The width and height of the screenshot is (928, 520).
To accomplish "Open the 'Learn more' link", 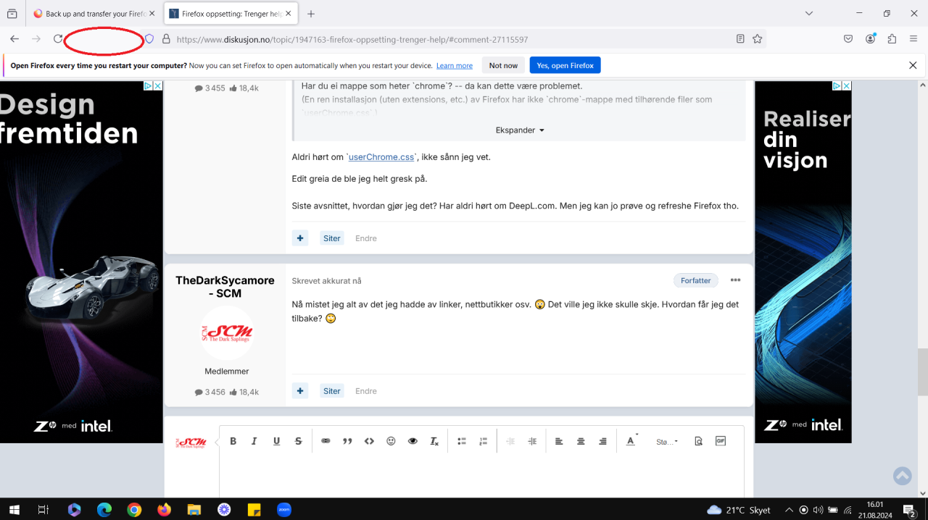I will point(455,66).
